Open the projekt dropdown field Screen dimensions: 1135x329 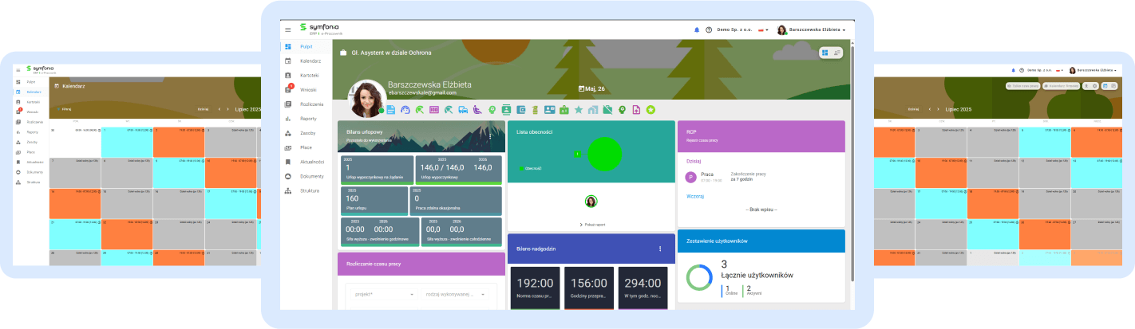click(x=381, y=294)
